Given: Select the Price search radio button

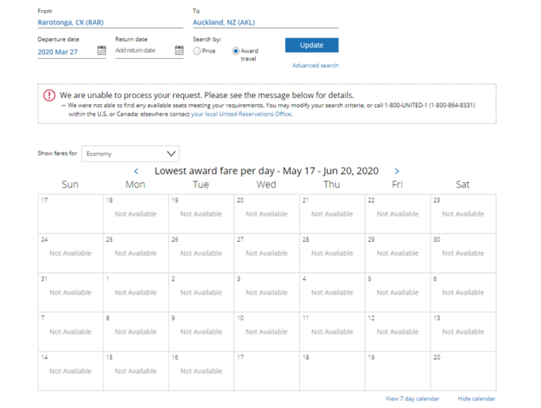Looking at the screenshot, I should (197, 51).
